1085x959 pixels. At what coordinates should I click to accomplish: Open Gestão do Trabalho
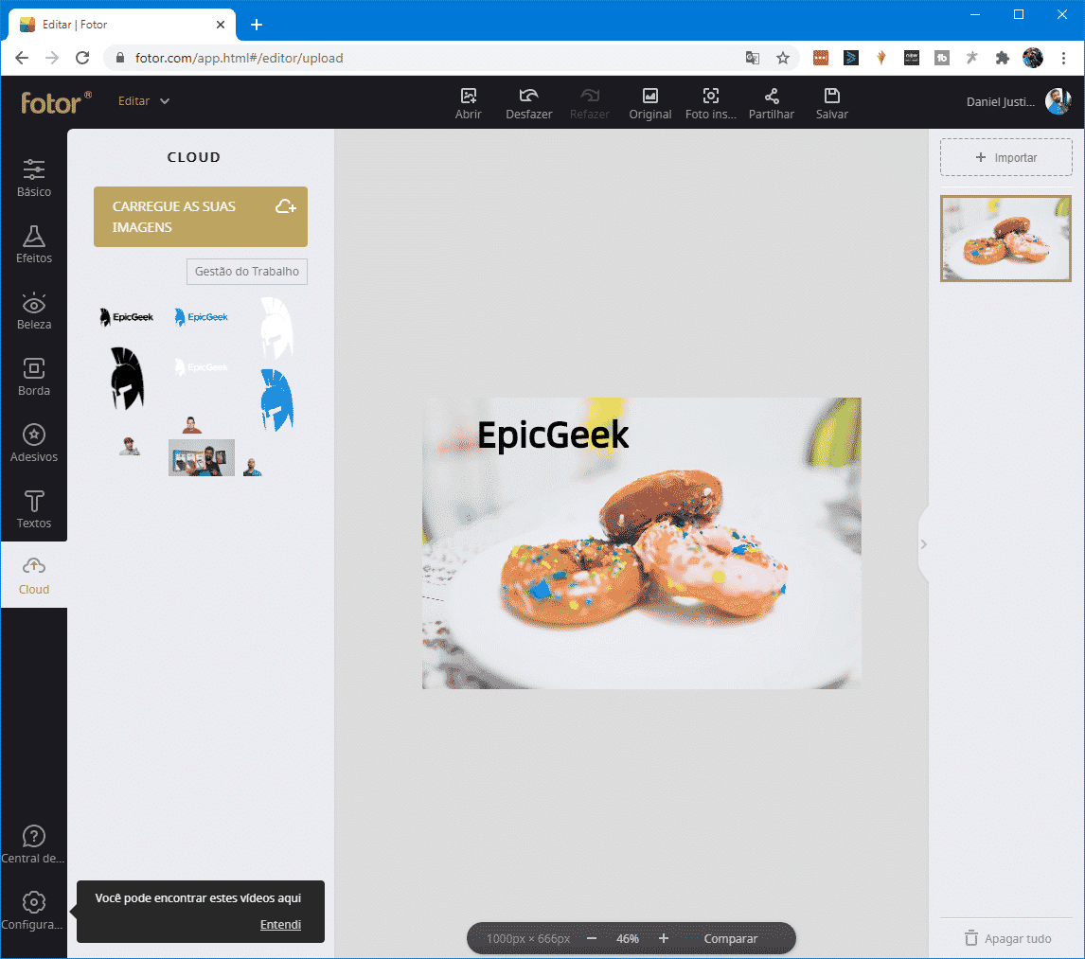pos(246,272)
